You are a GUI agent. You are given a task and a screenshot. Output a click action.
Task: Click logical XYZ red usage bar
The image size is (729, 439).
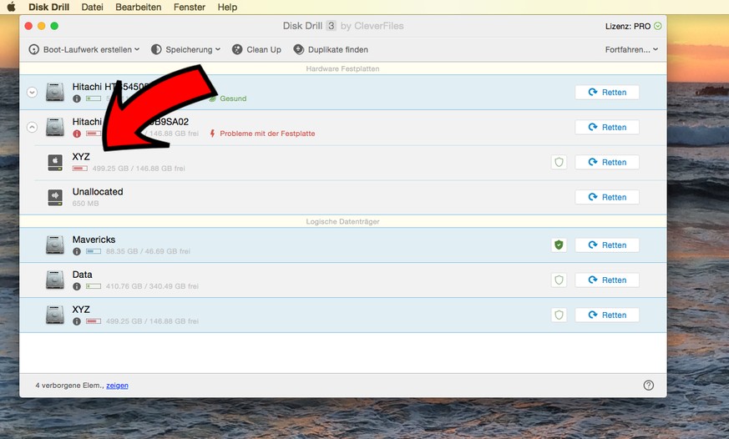point(94,321)
